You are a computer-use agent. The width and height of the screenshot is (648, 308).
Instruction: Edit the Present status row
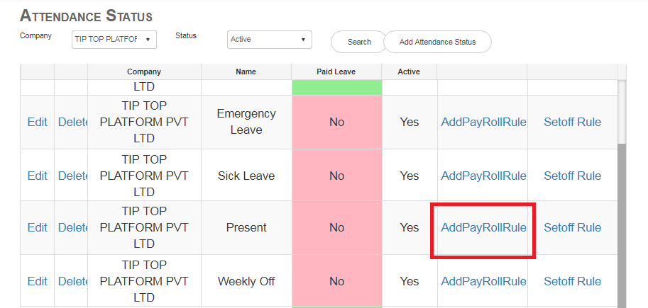37,227
